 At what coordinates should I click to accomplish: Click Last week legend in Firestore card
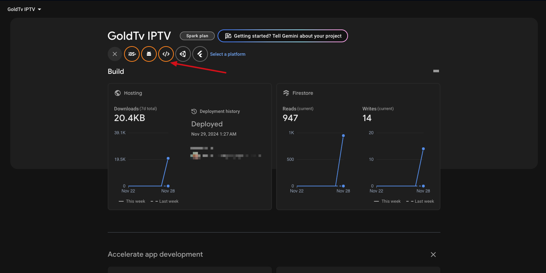pyautogui.click(x=420, y=201)
